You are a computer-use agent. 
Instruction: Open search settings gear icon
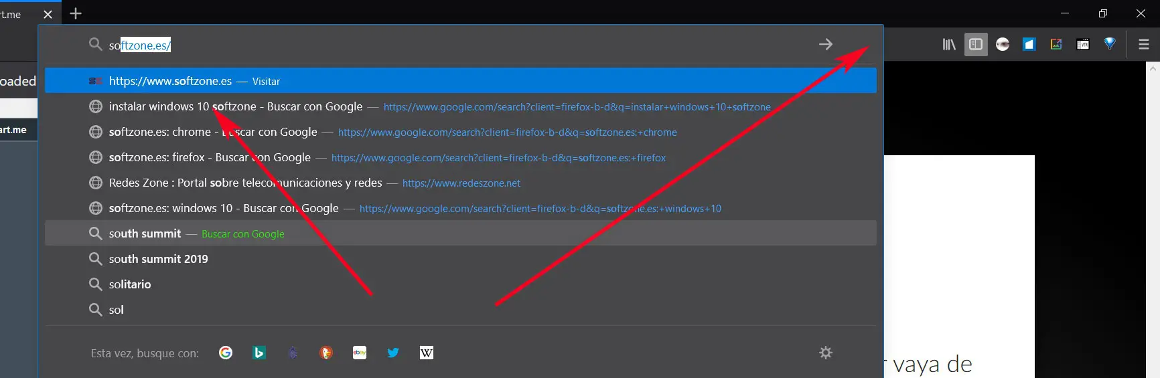(826, 353)
